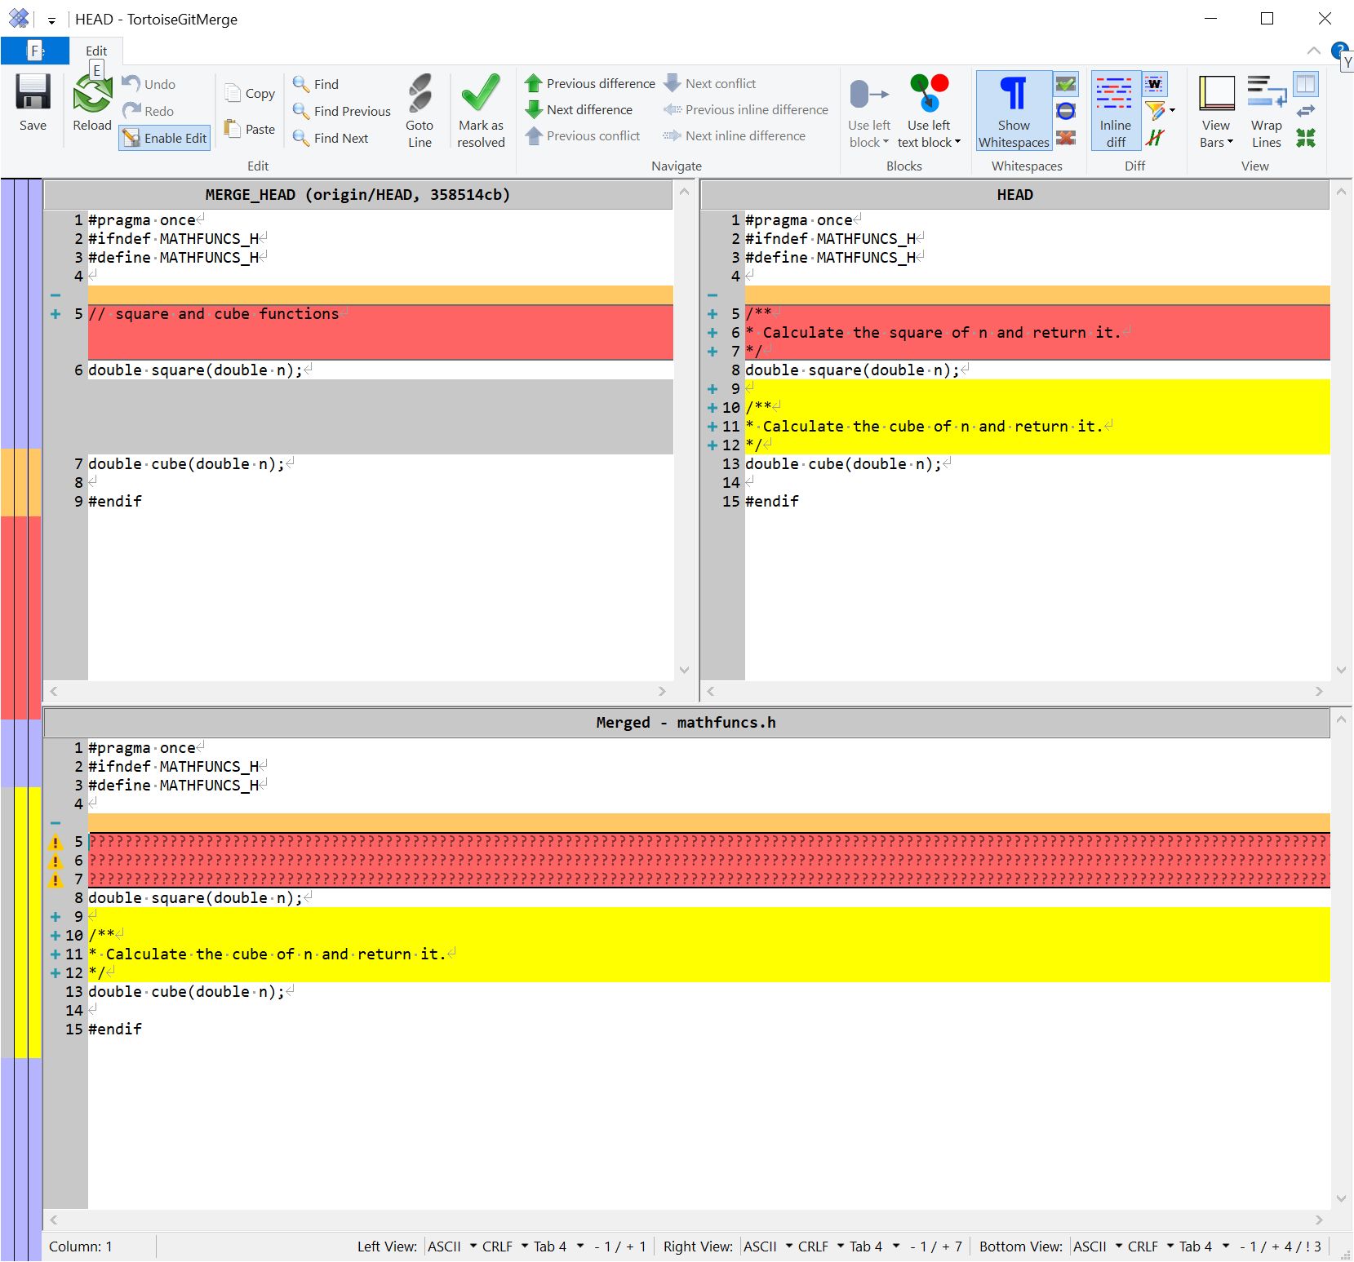
Task: Toggle Inline diff highlighting
Action: (1115, 111)
